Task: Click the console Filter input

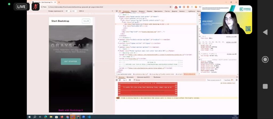Action: coord(169,80)
